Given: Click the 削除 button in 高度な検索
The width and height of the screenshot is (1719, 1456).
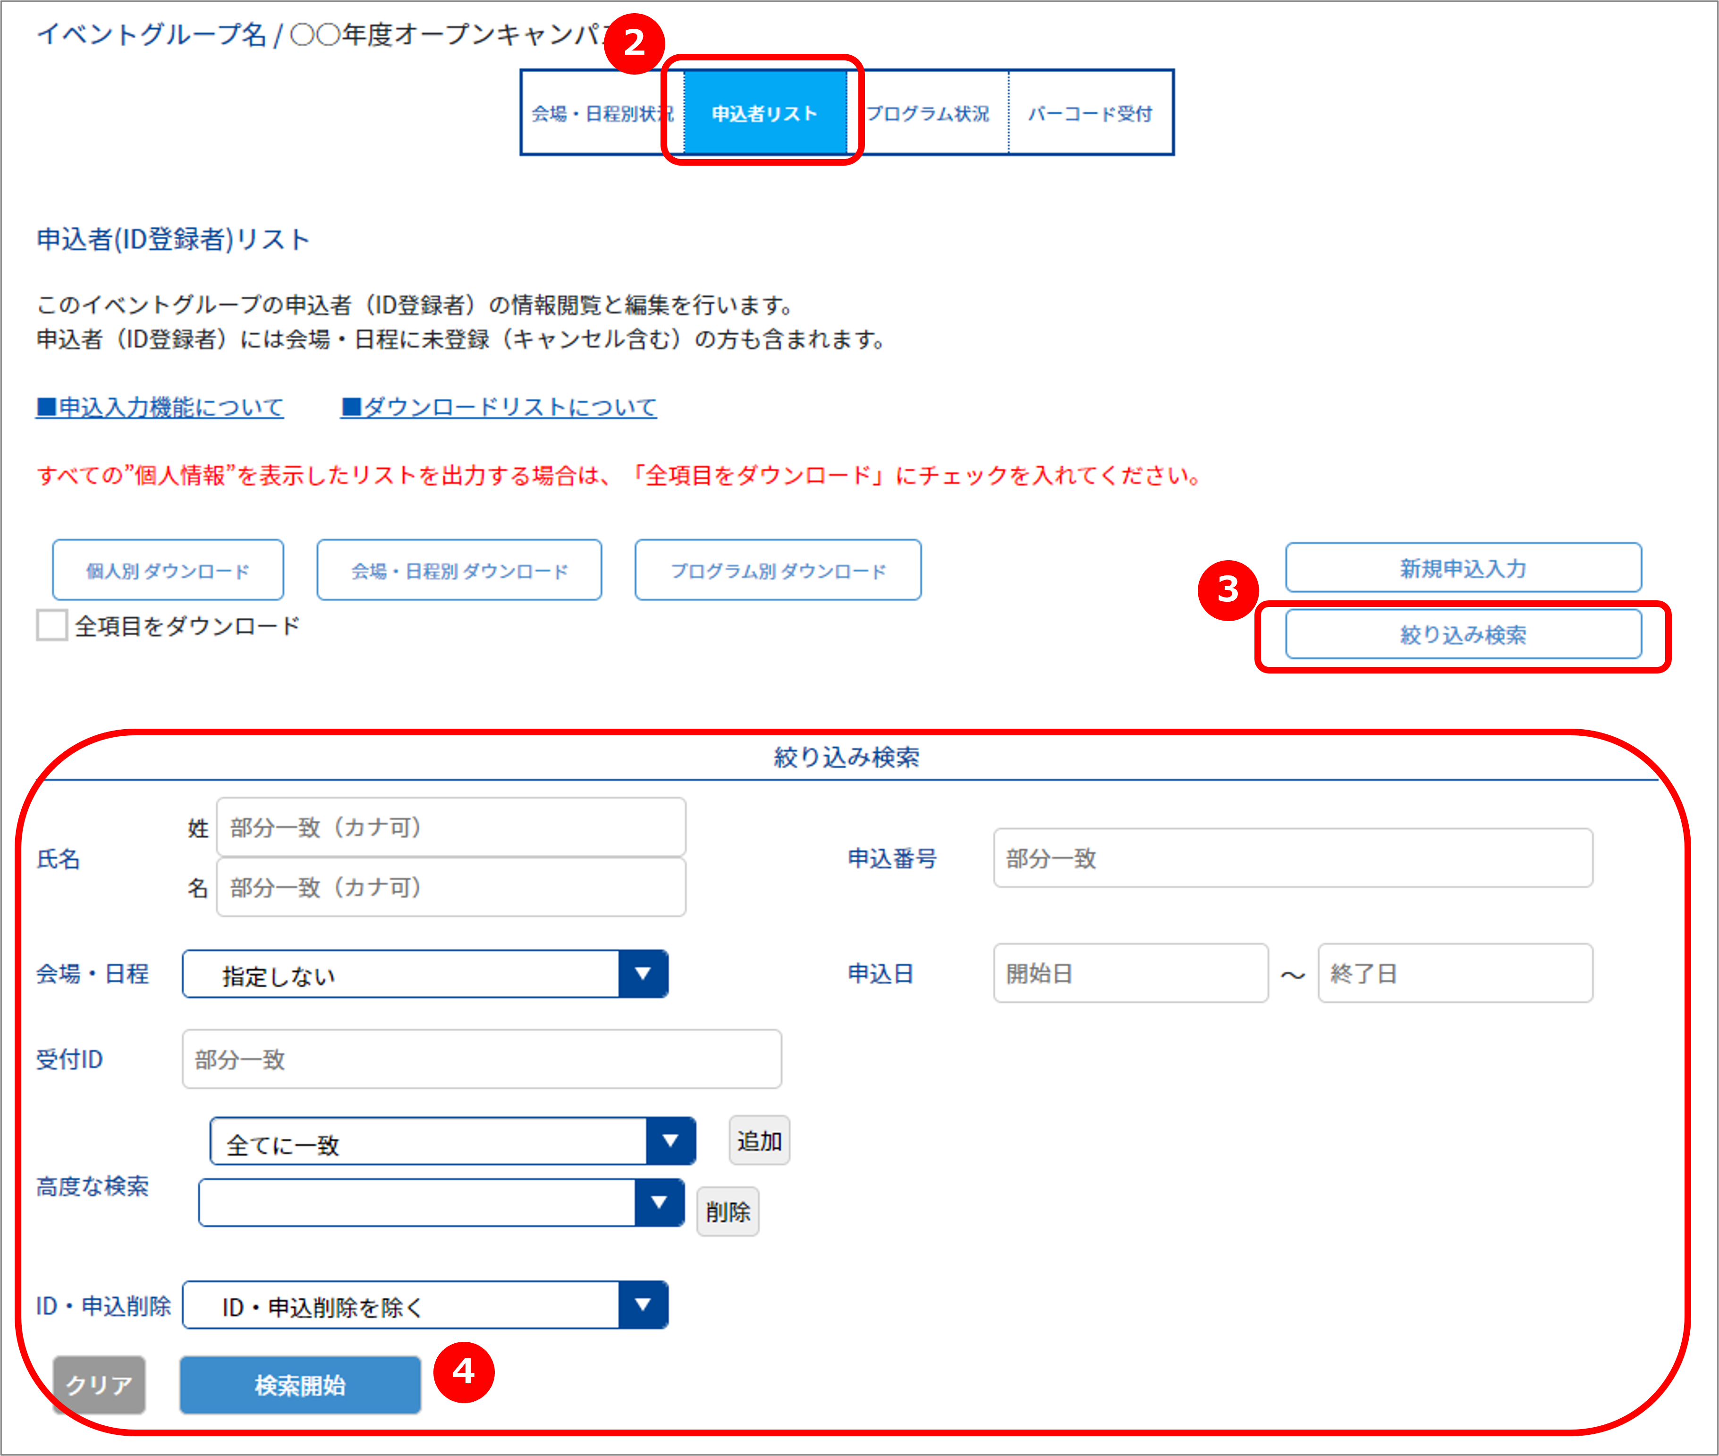Looking at the screenshot, I should point(728,1212).
